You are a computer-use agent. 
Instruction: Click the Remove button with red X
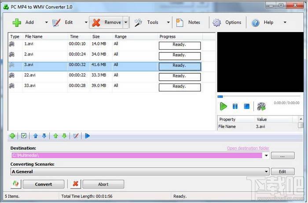point(106,22)
